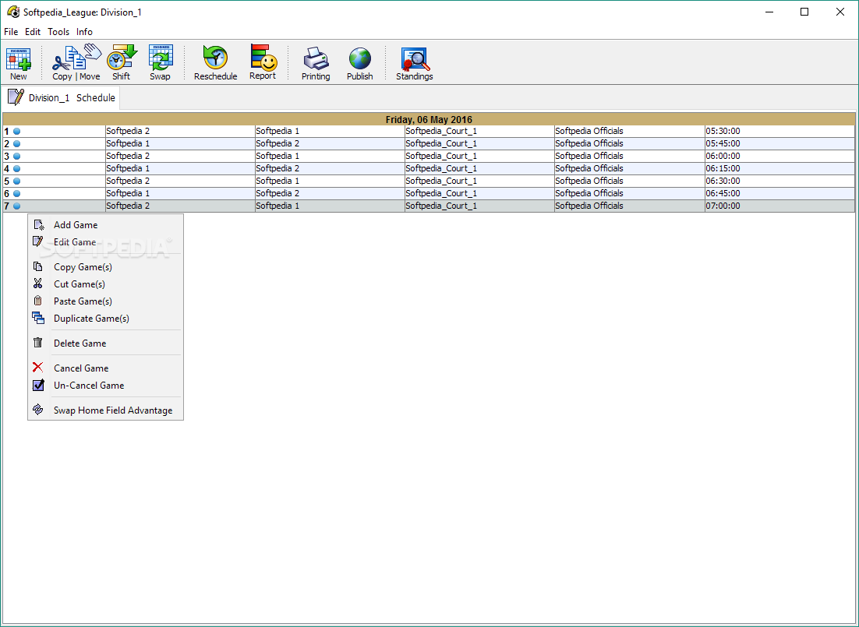Screen dimensions: 859x627
Task: Open the Info menu
Action: pos(84,32)
